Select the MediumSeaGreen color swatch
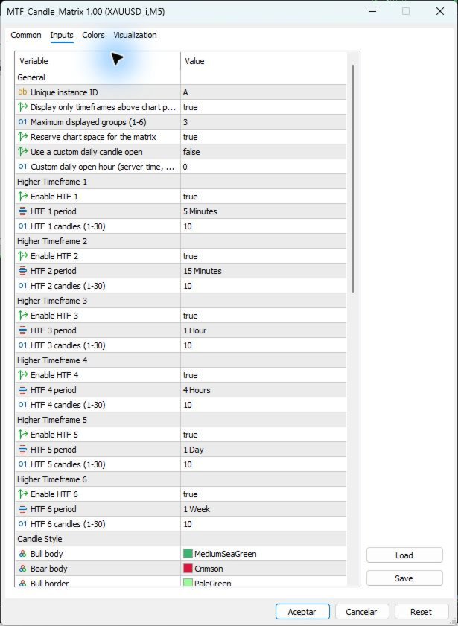Image resolution: width=458 pixels, height=626 pixels. tap(188, 554)
